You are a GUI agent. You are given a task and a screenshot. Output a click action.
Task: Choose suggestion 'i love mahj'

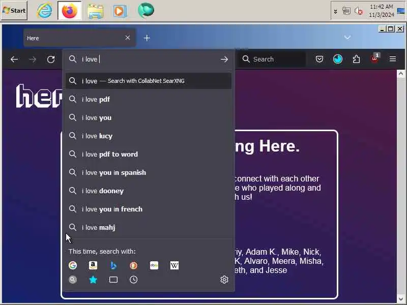tap(148, 227)
